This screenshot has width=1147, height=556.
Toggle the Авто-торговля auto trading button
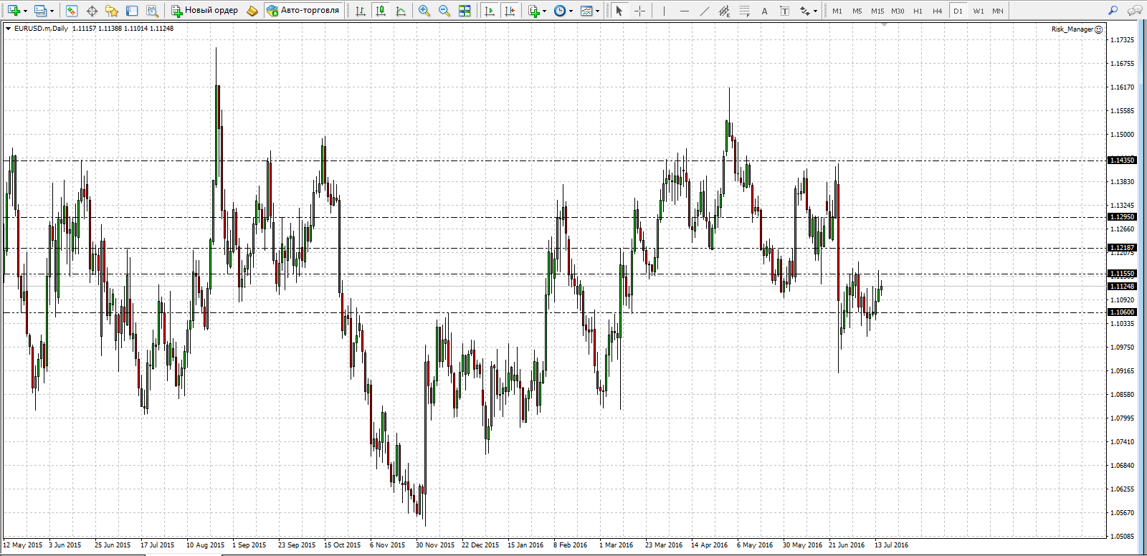[x=303, y=11]
